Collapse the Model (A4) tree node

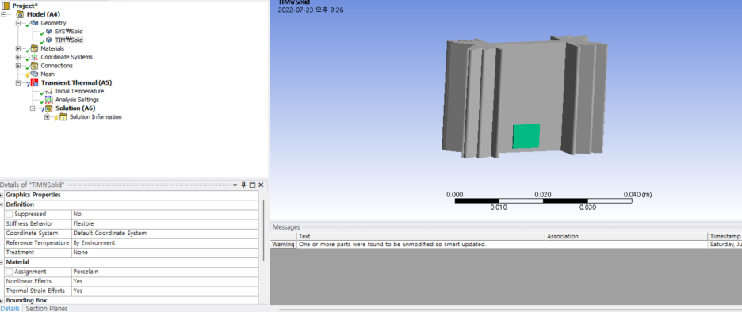click(x=4, y=14)
